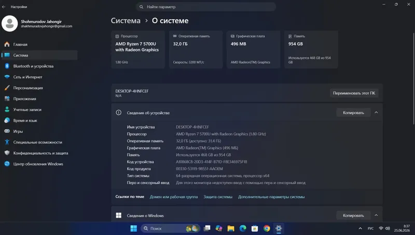This screenshot has width=415, height=235.
Task: Click the Графическая плата 496 MB card
Action: point(254,49)
